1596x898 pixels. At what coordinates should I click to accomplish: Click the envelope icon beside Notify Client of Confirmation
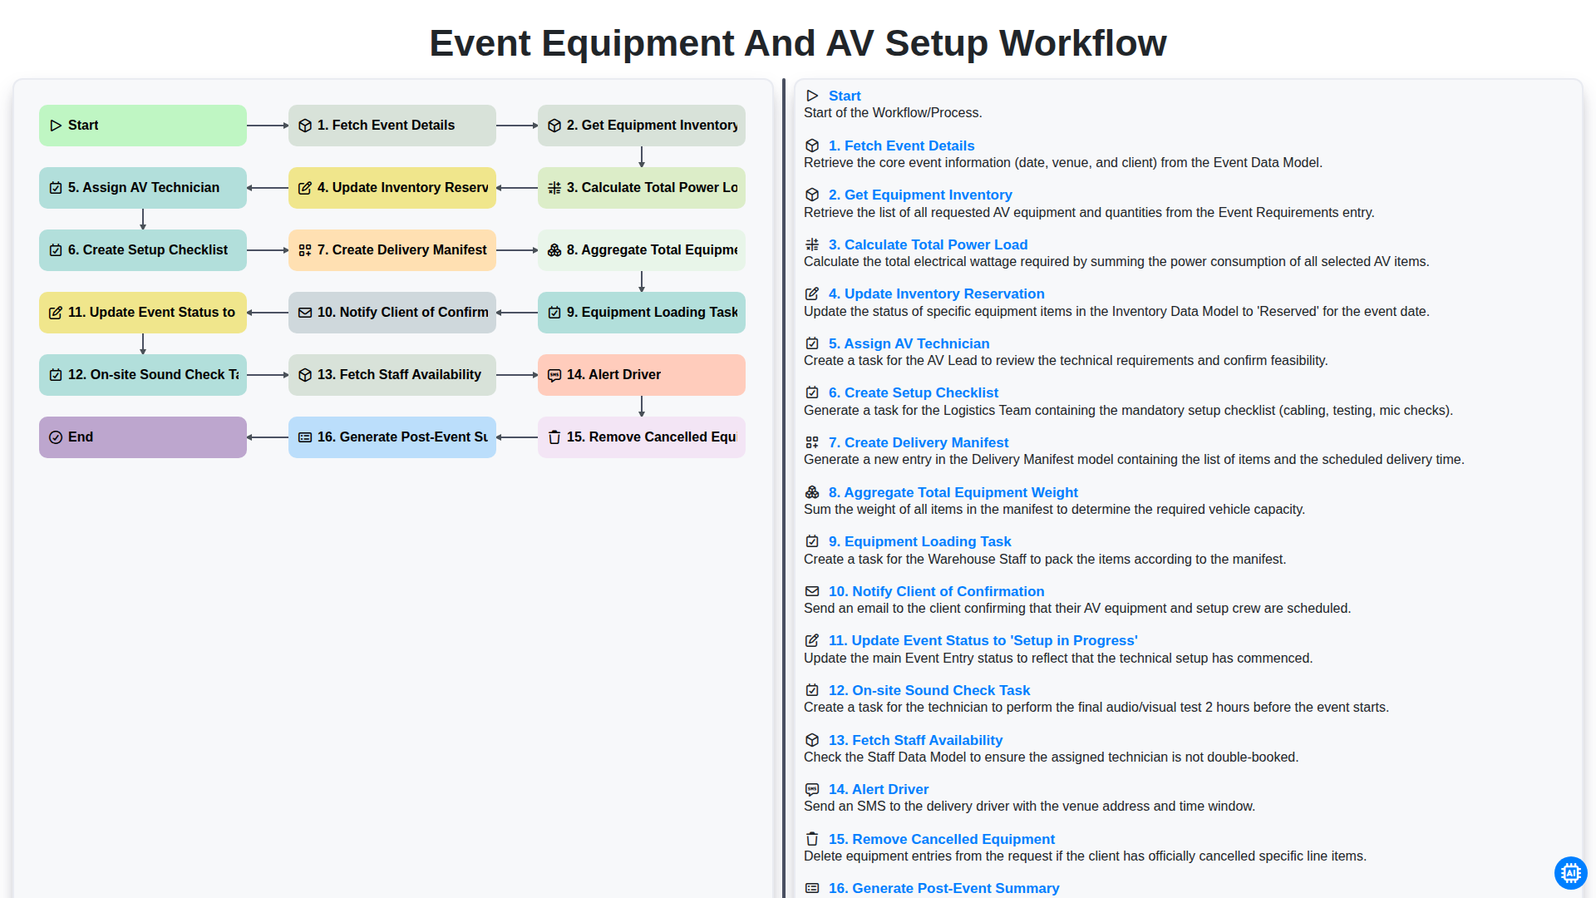pos(812,591)
